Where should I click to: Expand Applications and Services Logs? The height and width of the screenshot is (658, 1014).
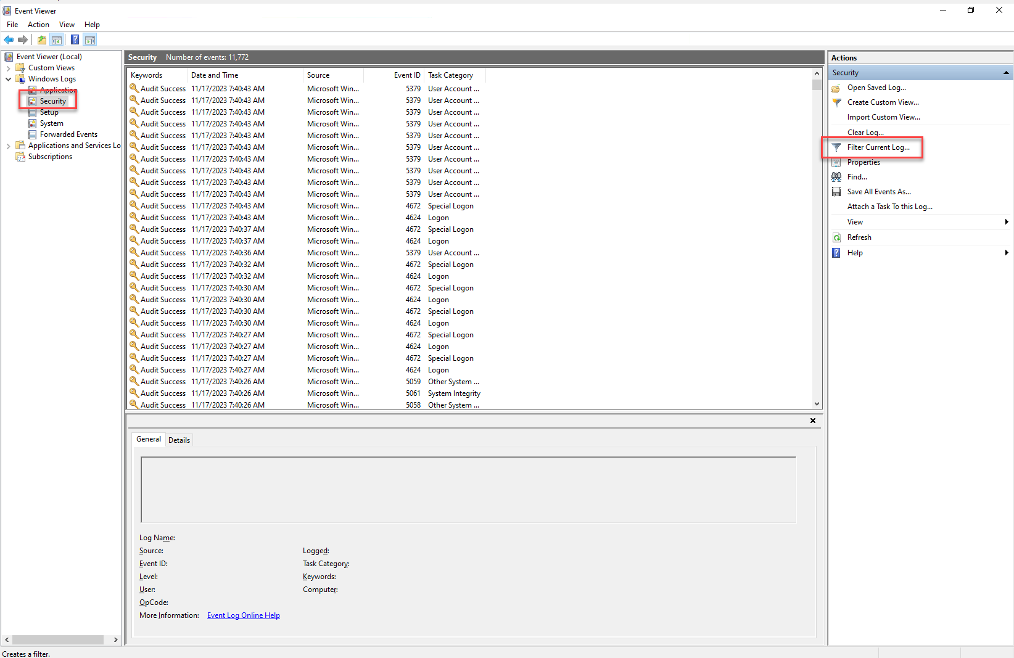point(7,146)
